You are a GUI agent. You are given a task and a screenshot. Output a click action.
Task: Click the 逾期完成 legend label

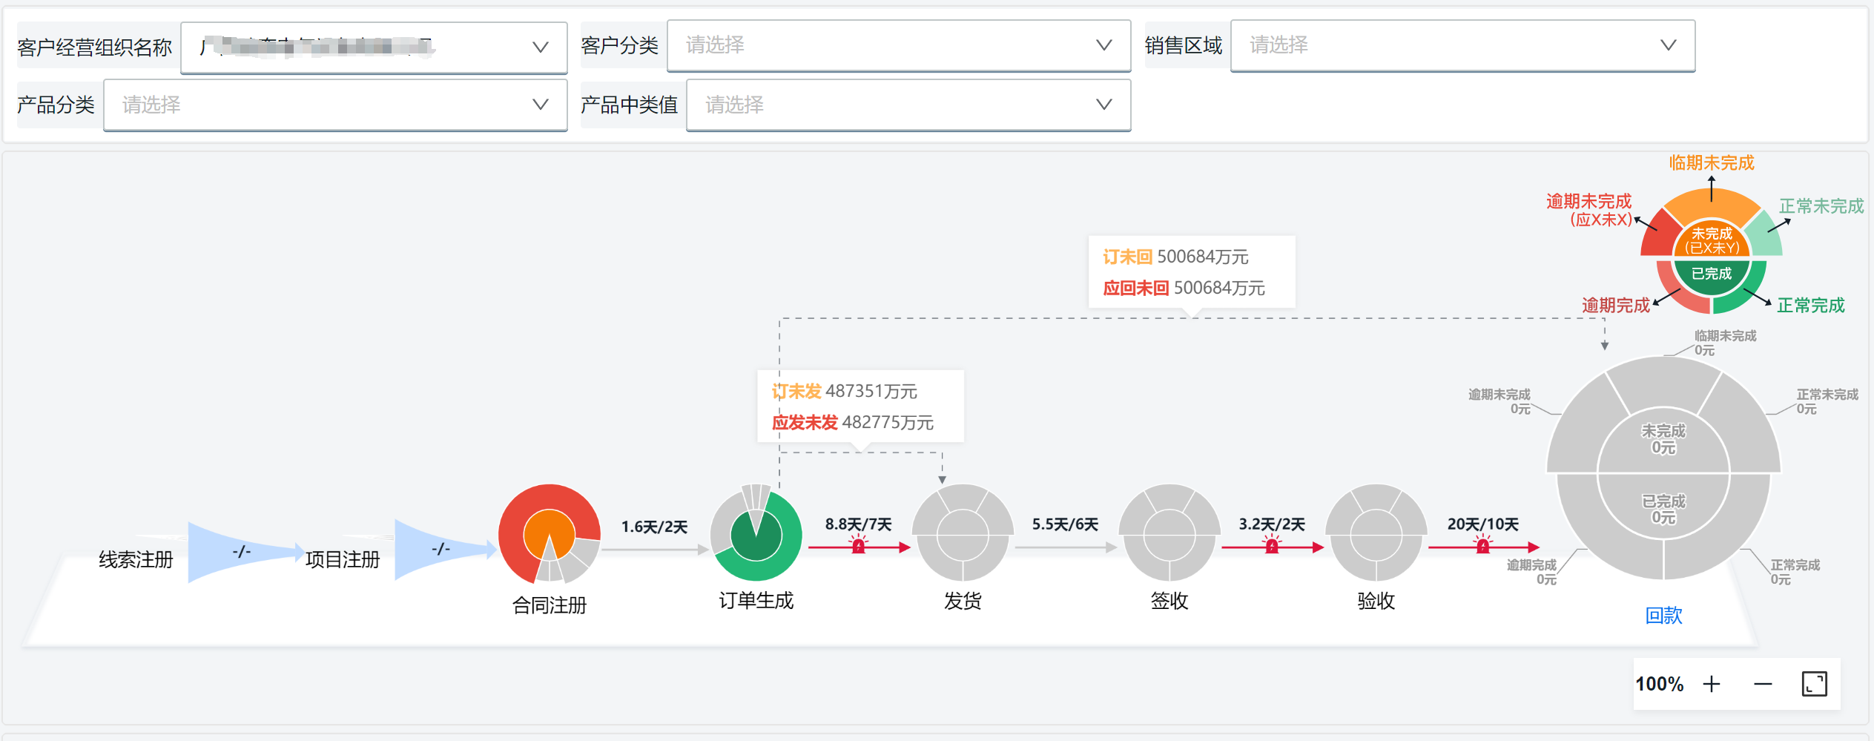(x=1616, y=305)
